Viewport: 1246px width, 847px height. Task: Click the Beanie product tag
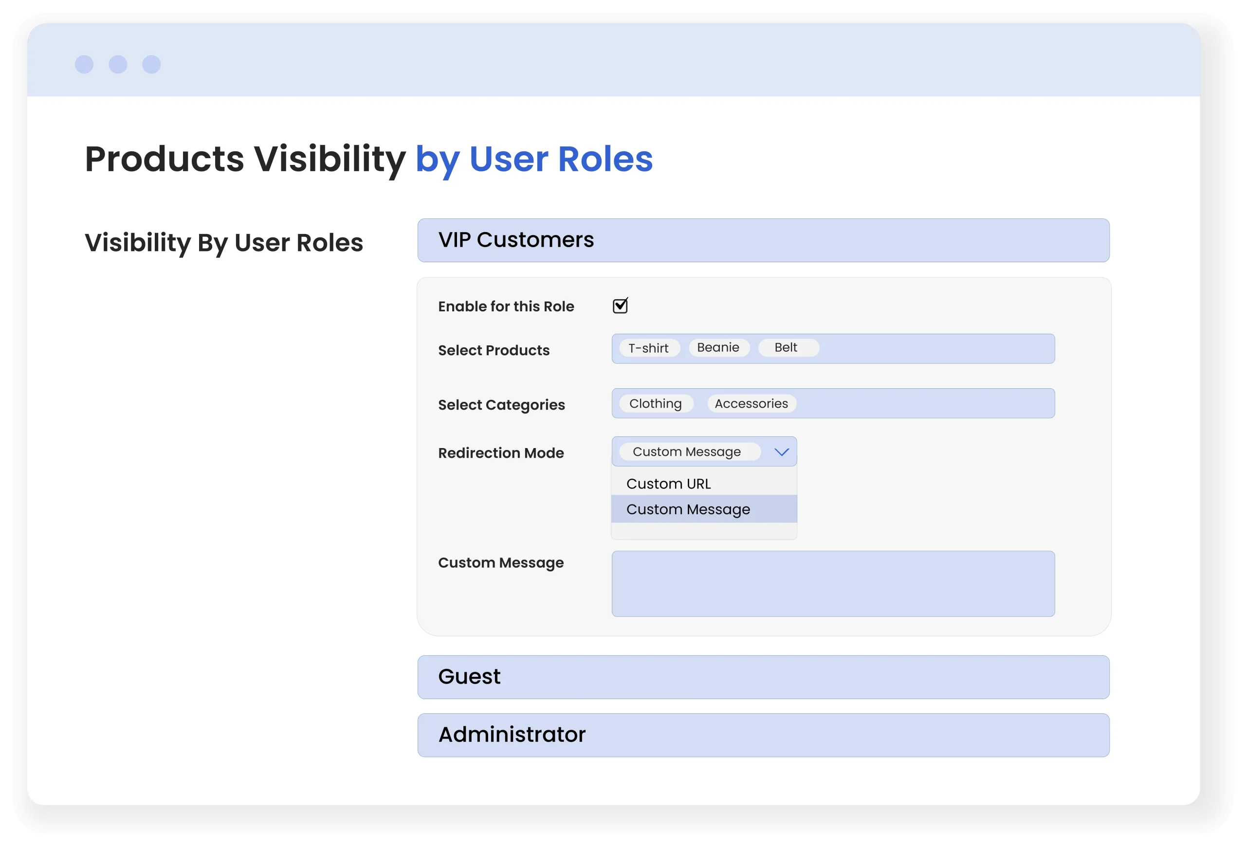point(718,348)
